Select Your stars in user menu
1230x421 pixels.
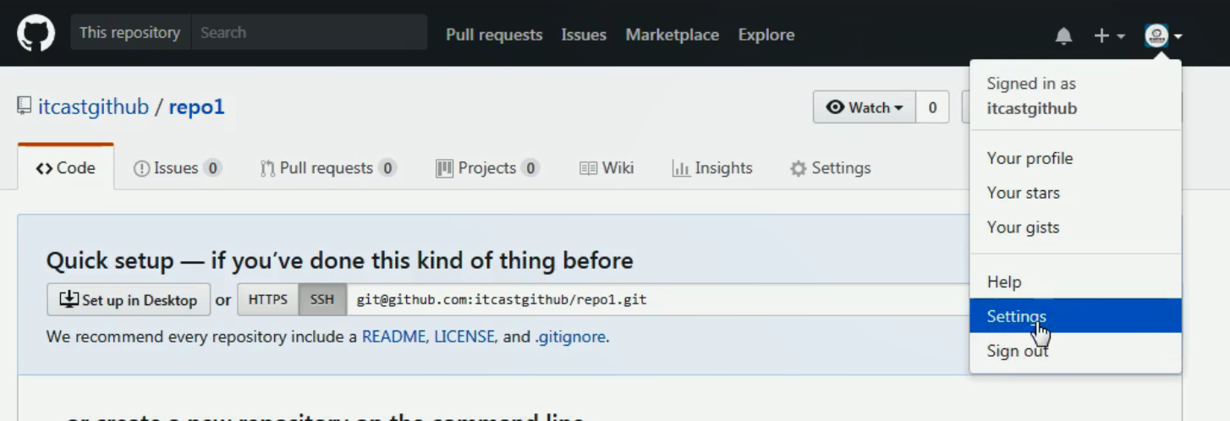click(1075, 193)
